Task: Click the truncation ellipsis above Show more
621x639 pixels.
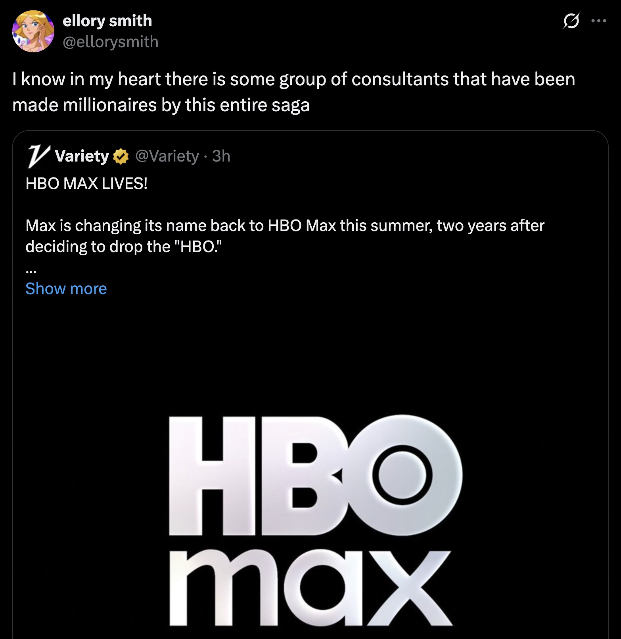Action: coord(31,271)
